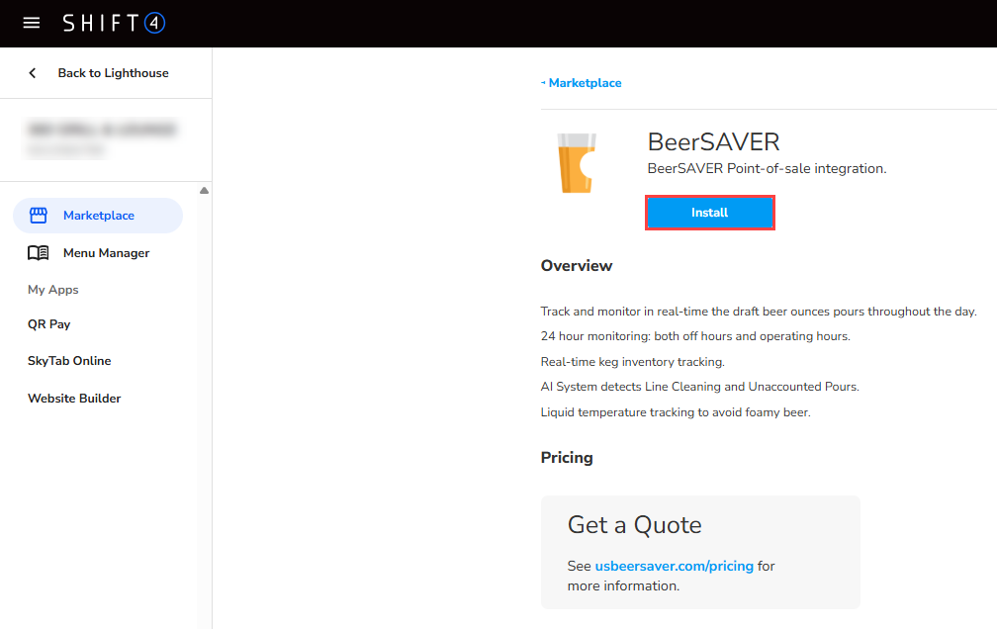Install the BeerSAVER app
The width and height of the screenshot is (997, 629).
tap(709, 213)
